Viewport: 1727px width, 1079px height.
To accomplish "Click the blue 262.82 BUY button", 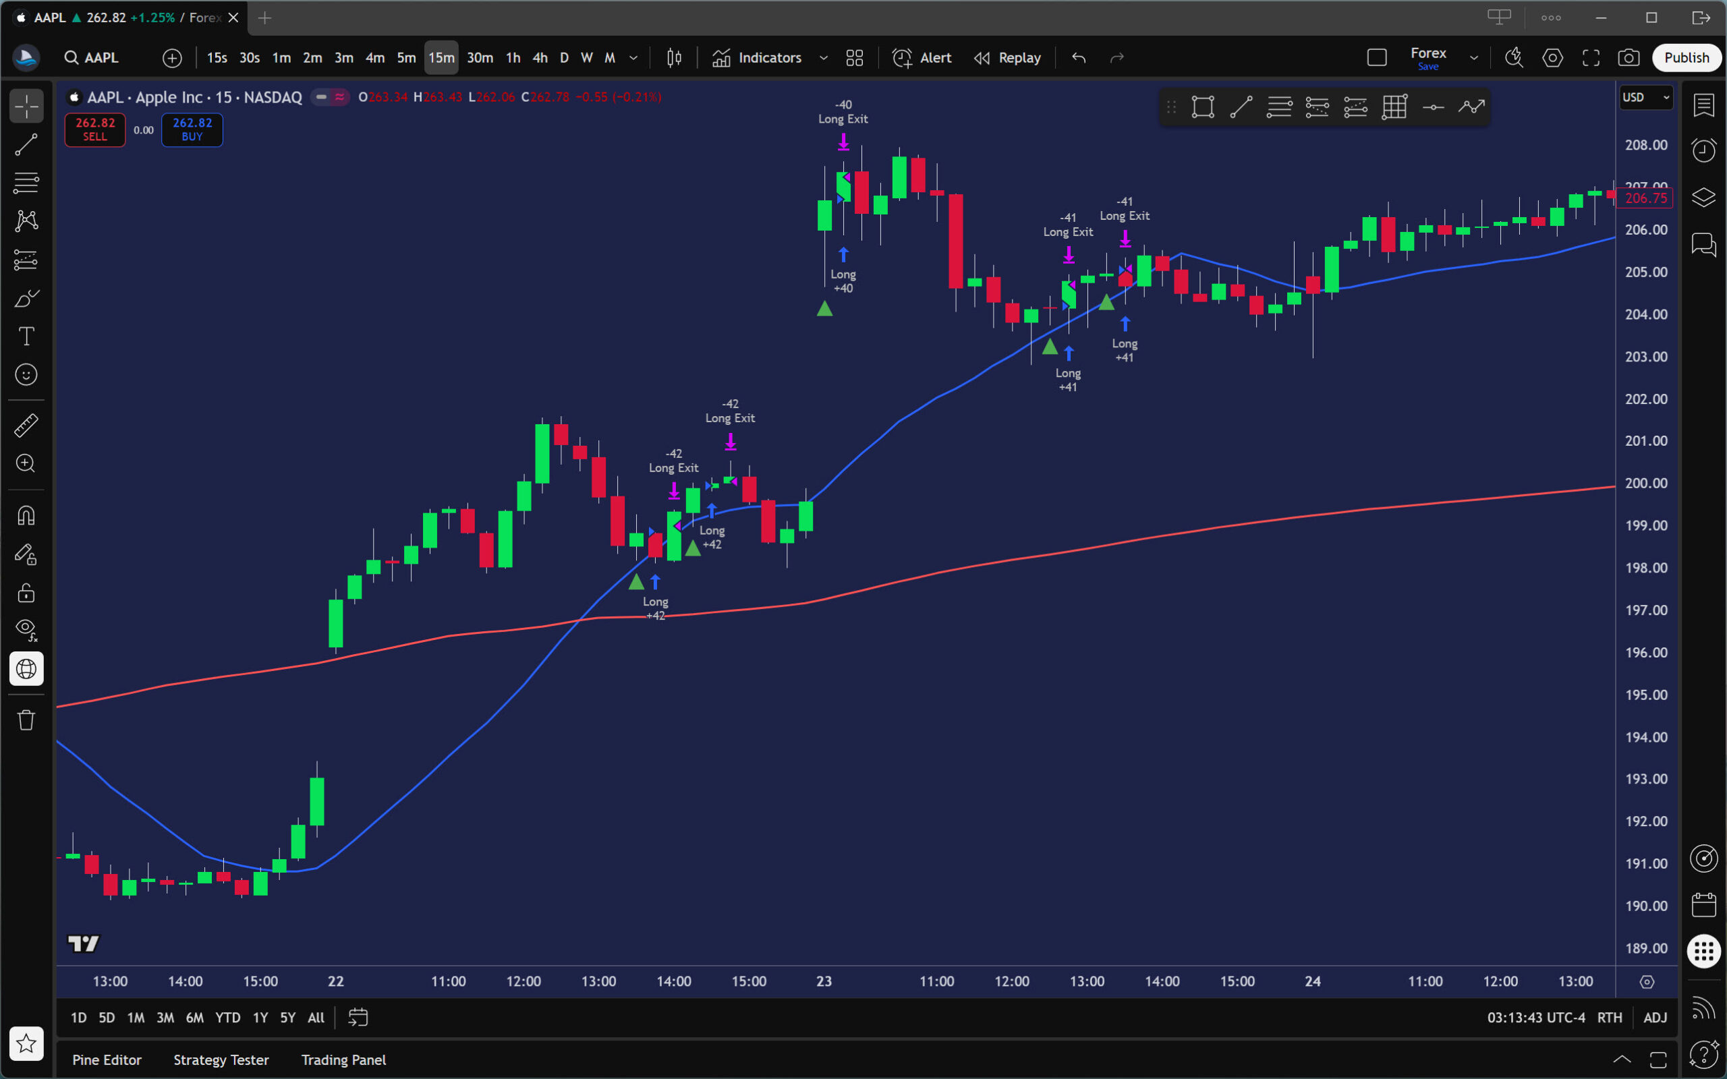I will tap(192, 129).
